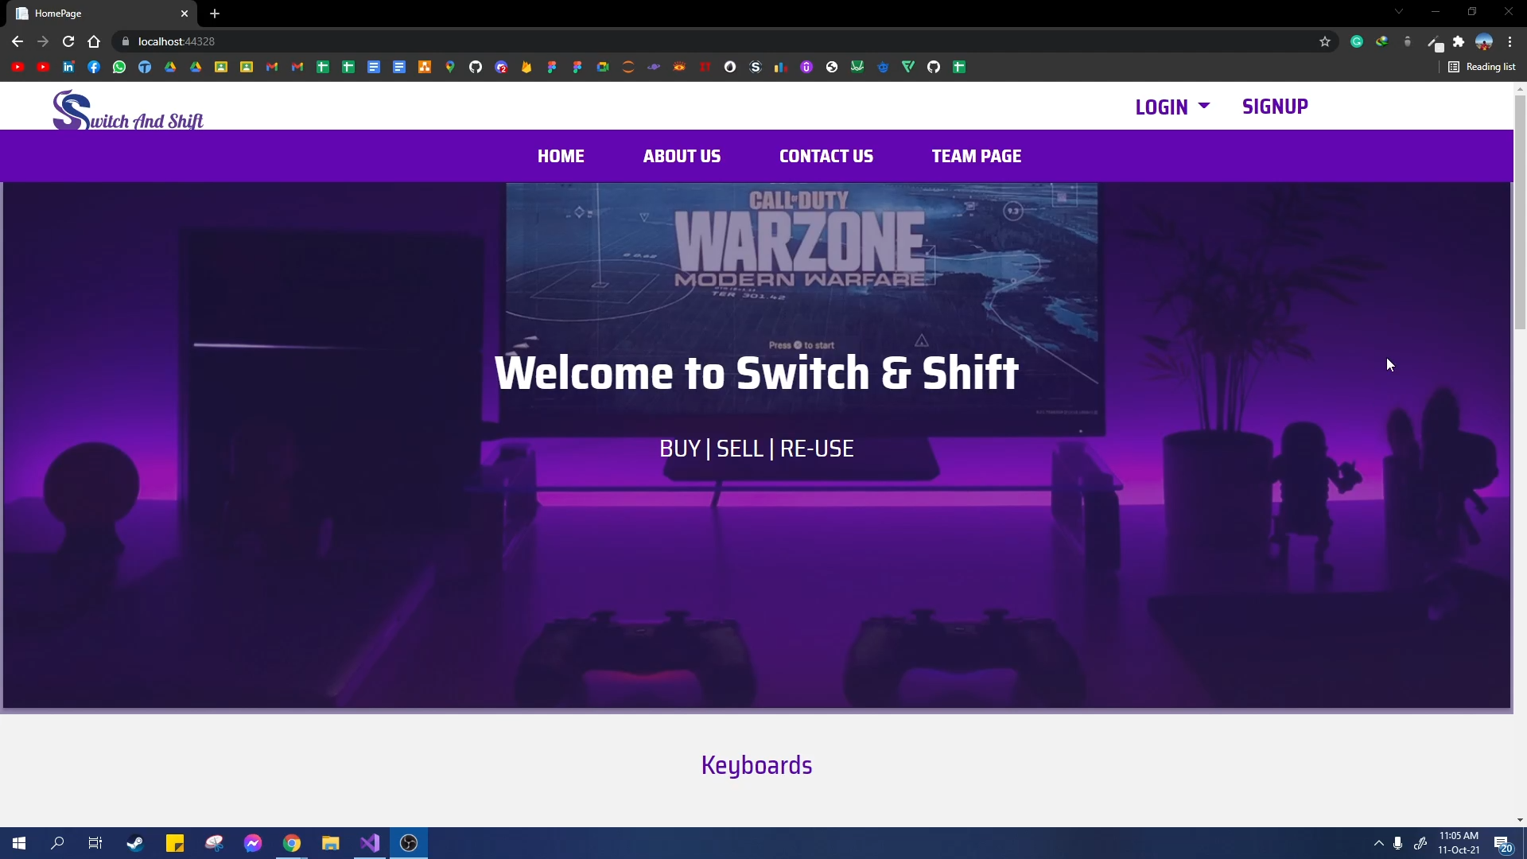Click the Firebase bookmark icon
Viewport: 1527px width, 859px height.
526,67
